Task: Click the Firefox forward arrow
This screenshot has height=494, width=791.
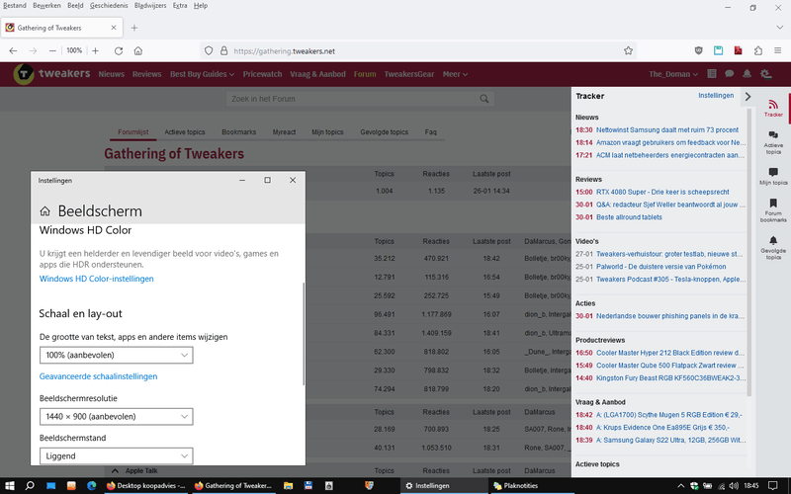Action: pos(33,51)
